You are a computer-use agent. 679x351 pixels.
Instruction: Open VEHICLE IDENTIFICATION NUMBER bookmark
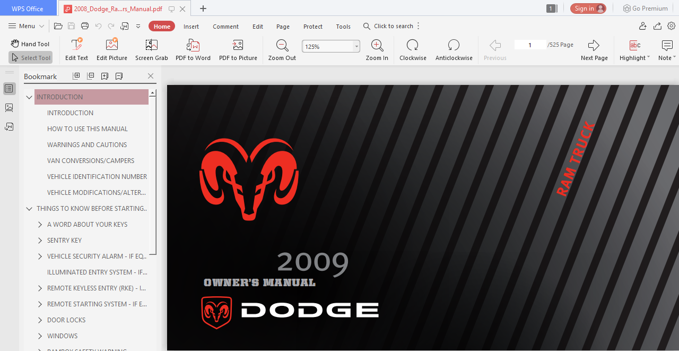tap(97, 177)
